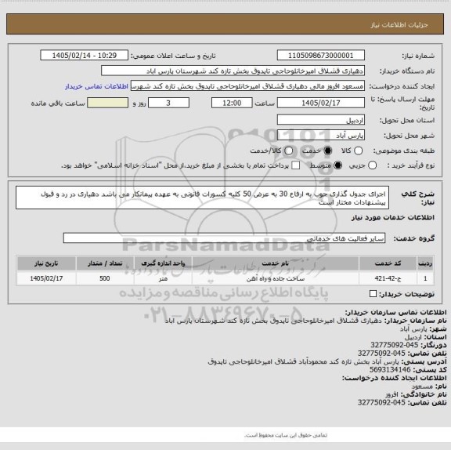Click the تعداد / مقدار column header
451x450 pixels.
coord(105,263)
